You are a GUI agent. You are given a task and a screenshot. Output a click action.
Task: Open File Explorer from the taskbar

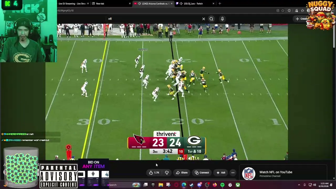(161, 185)
